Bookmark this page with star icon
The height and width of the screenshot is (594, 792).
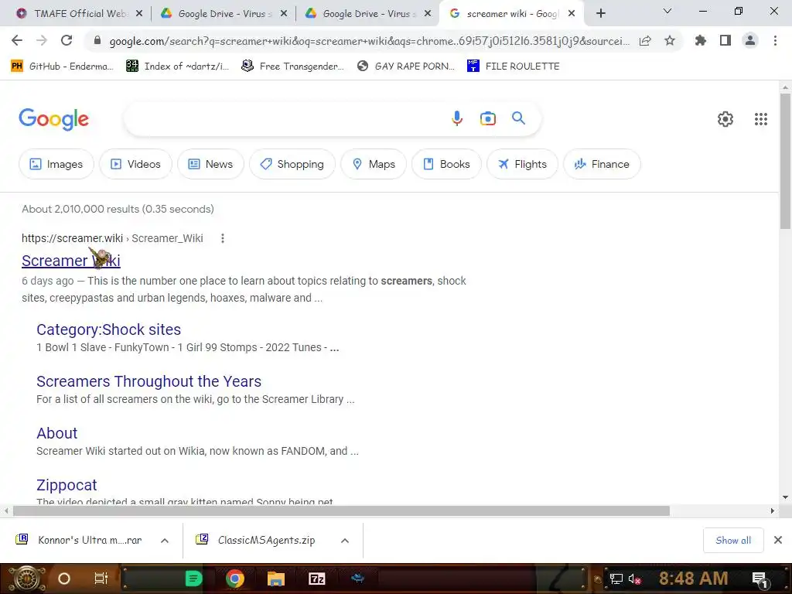[670, 40]
